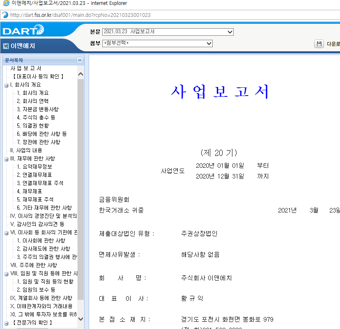Open 'X. 이해관계자와의 거래내용' section

[41, 306]
